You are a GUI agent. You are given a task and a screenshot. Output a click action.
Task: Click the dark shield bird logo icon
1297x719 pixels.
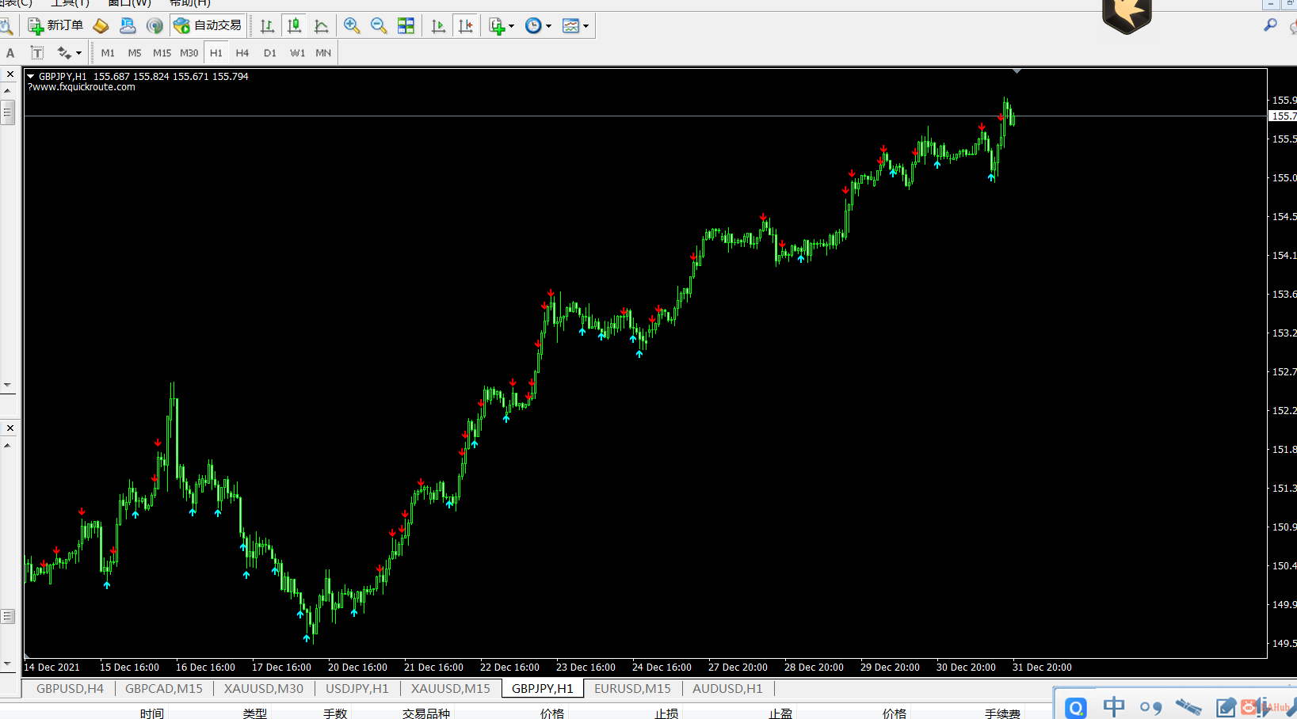point(1127,16)
